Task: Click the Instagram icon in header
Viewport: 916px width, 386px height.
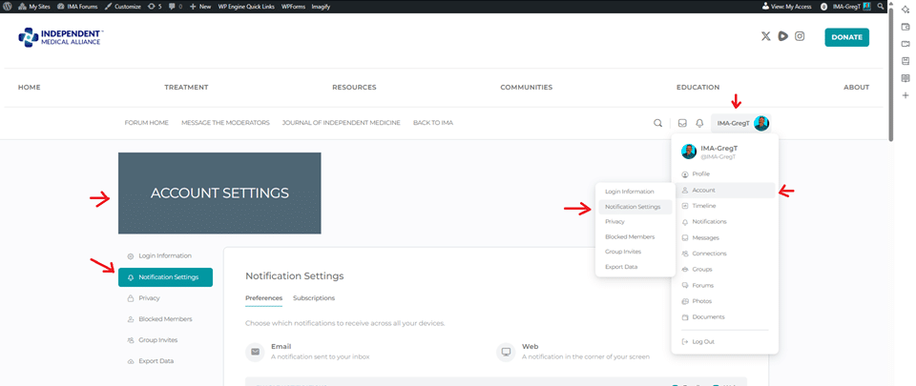Action: point(800,36)
